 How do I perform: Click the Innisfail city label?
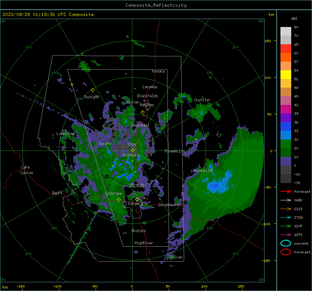pyautogui.click(x=140, y=125)
